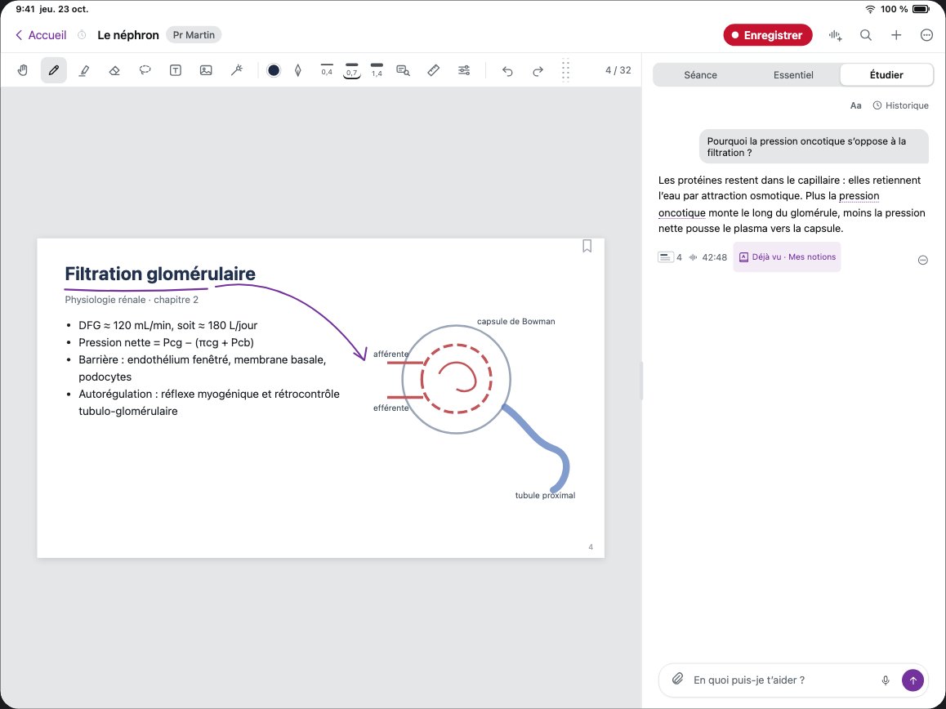The height and width of the screenshot is (709, 946).
Task: Switch to the Essentiel tab
Action: 793,75
